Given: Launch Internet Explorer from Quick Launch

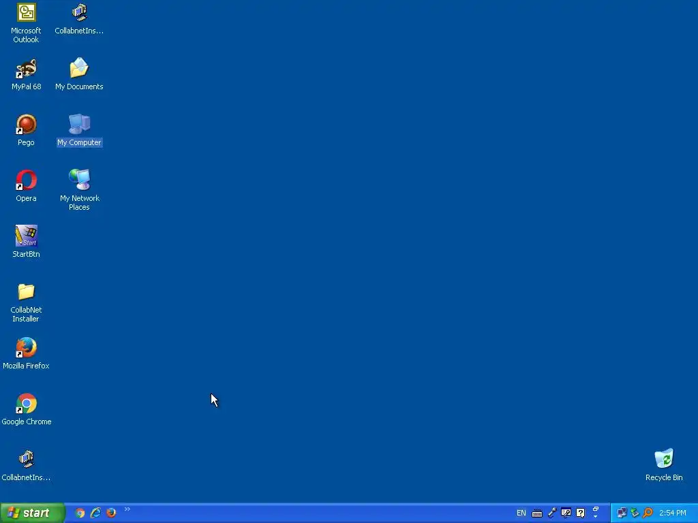Looking at the screenshot, I should point(95,513).
